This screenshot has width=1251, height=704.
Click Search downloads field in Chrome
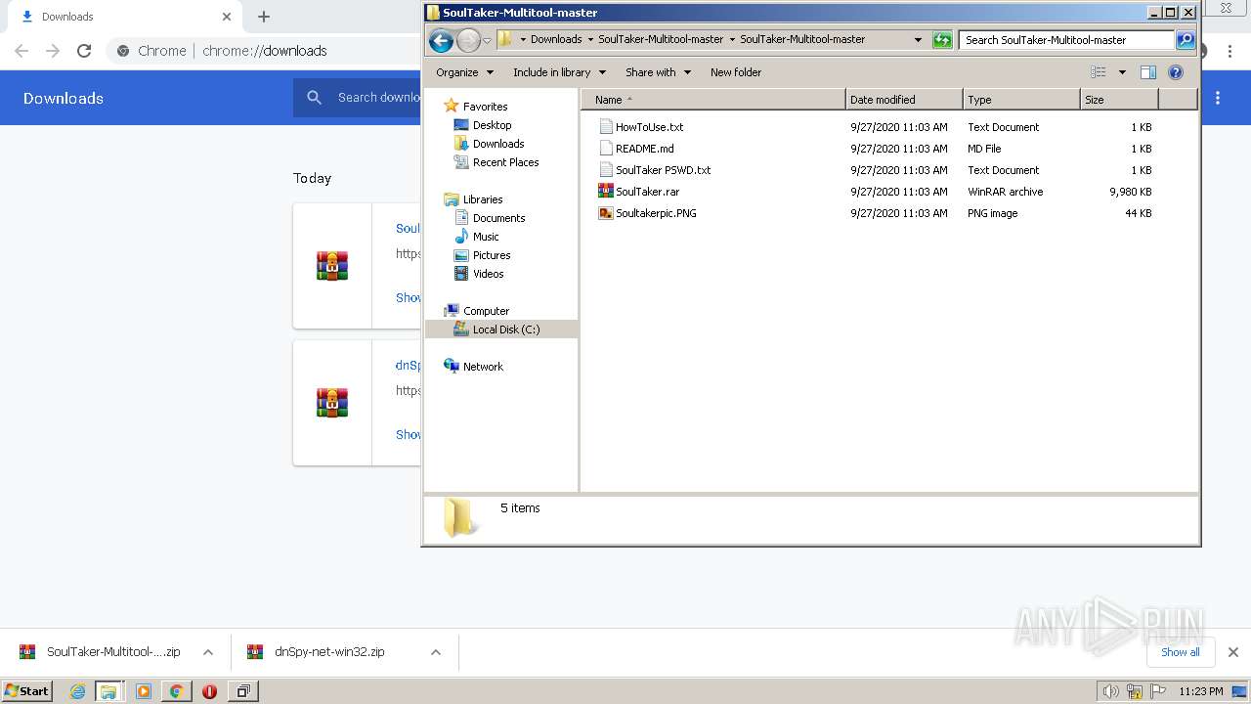(x=379, y=98)
